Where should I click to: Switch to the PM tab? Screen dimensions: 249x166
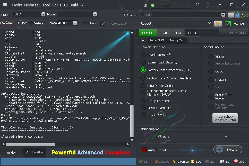(x=178, y=33)
